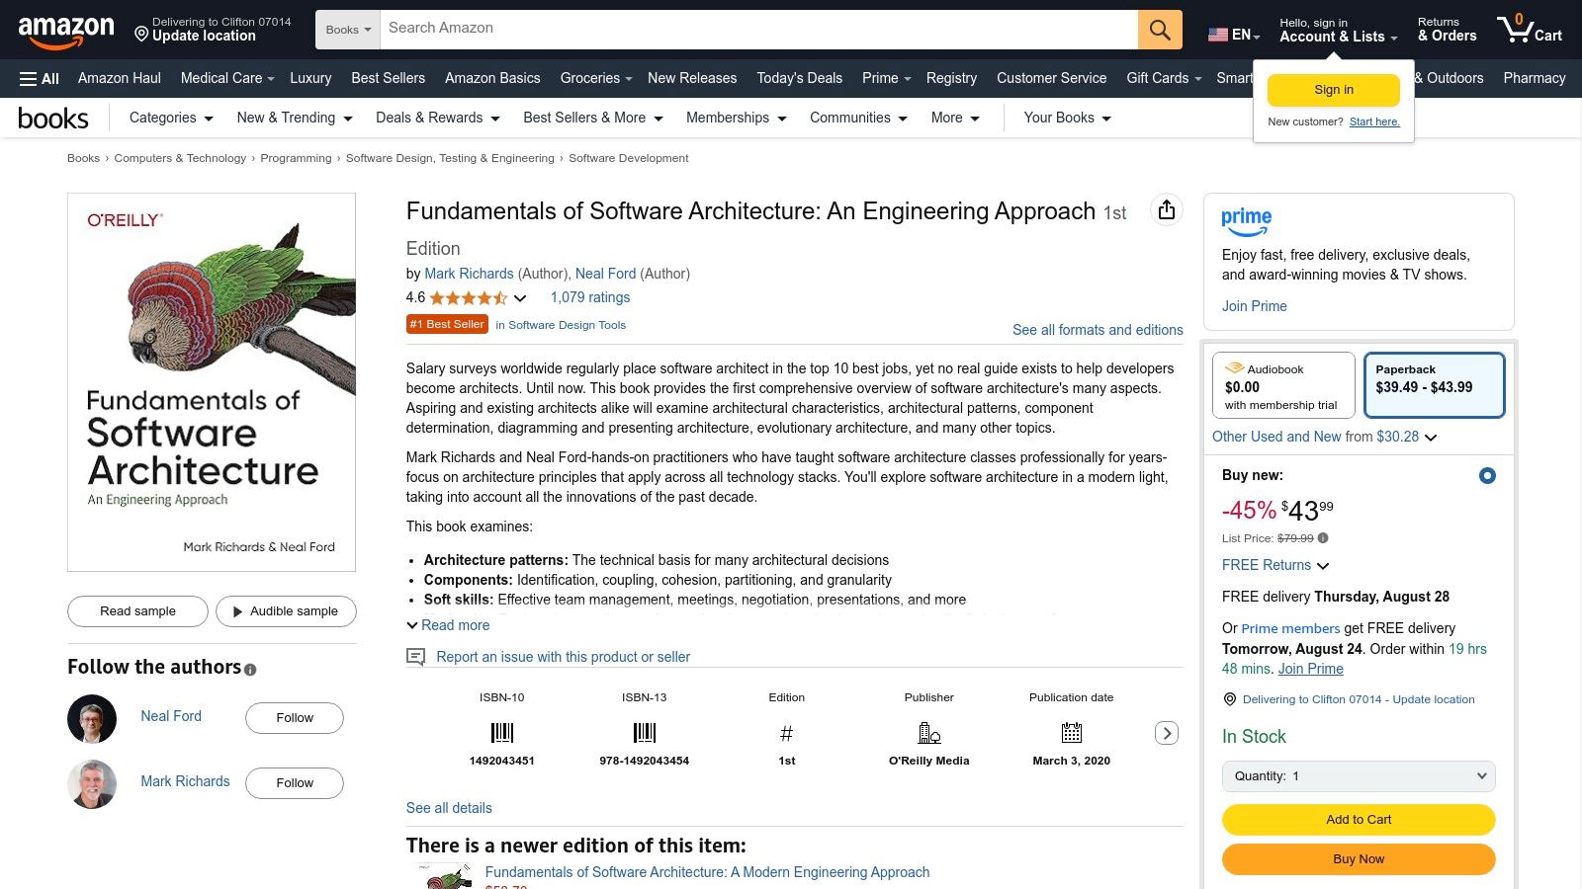The height and width of the screenshot is (889, 1582).
Task: Expand Other Used and New offers
Action: point(1325,437)
